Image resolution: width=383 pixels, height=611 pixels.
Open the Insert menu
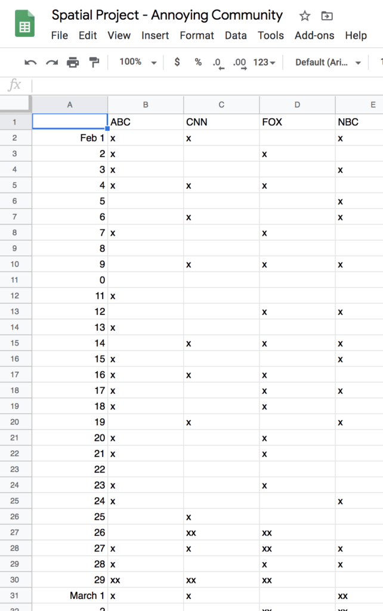[155, 35]
